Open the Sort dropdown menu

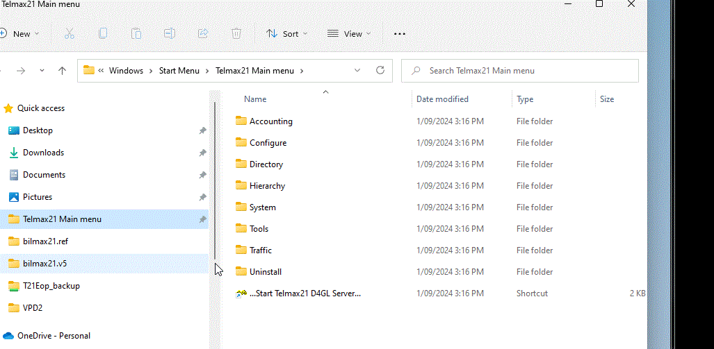[287, 33]
